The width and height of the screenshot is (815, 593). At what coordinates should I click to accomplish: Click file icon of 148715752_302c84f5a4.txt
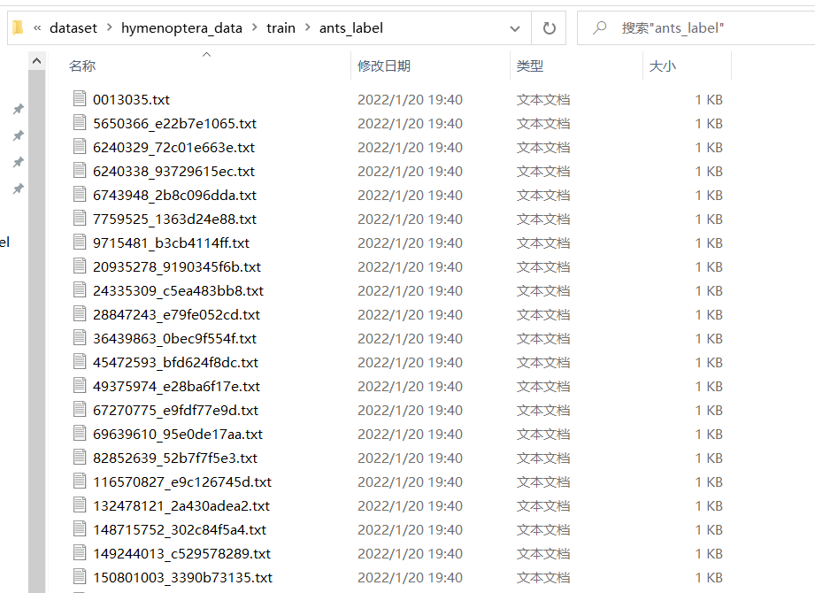[x=80, y=528]
